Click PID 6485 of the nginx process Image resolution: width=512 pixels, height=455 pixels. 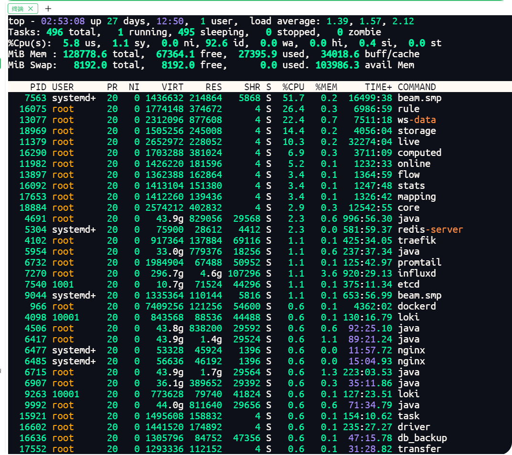pos(36,362)
